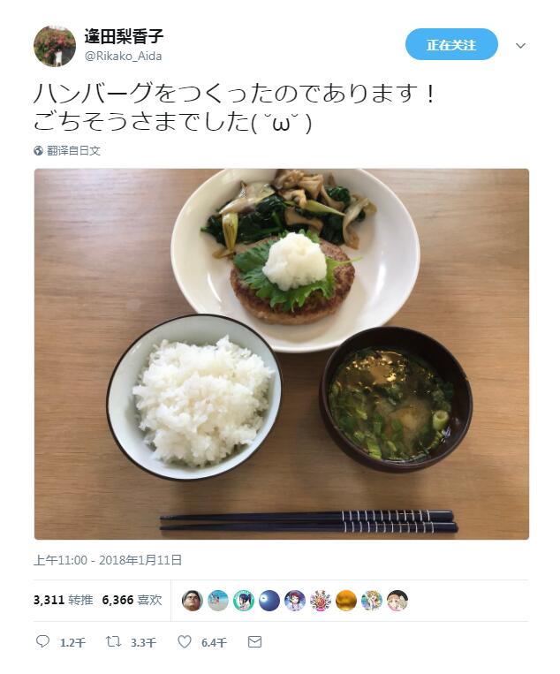Click 翻译自日文 translate link
The width and height of the screenshot is (560, 674).
[x=73, y=150]
